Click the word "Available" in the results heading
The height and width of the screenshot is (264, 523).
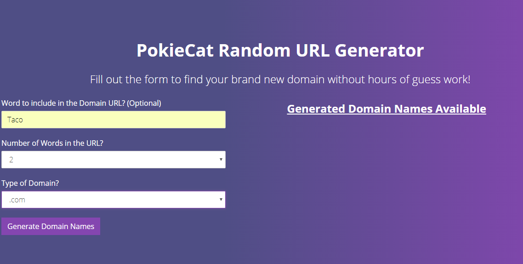pyautogui.click(x=460, y=109)
